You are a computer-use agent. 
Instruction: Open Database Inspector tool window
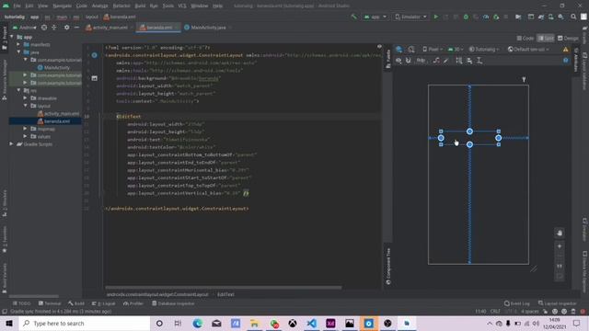pyautogui.click(x=173, y=303)
